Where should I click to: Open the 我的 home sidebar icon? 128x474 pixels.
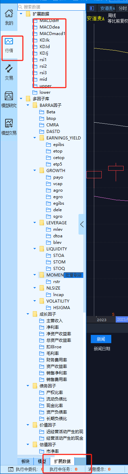tap(9, 17)
